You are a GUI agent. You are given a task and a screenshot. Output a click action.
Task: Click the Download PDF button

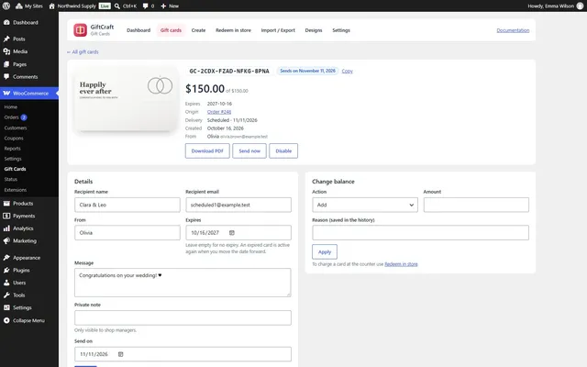pos(207,150)
